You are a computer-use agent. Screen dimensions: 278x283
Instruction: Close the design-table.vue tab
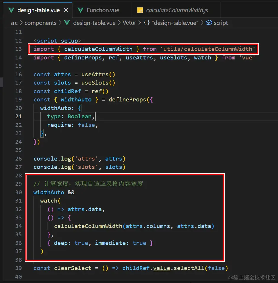[66, 10]
